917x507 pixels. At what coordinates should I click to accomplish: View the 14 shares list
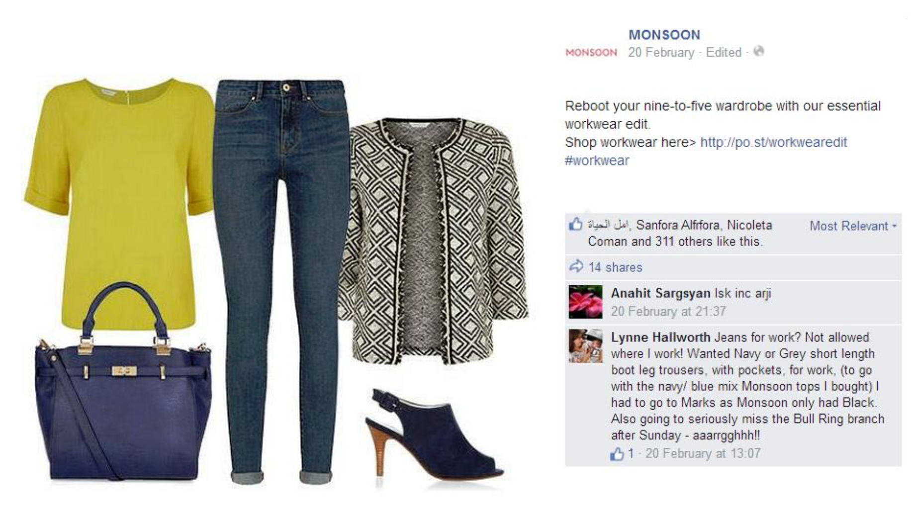point(615,267)
